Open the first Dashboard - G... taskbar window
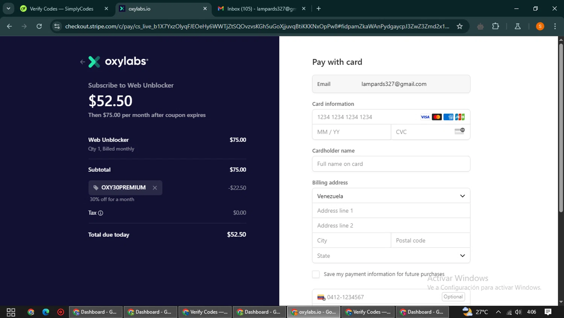Viewport: 564px width, 318px height. point(96,312)
